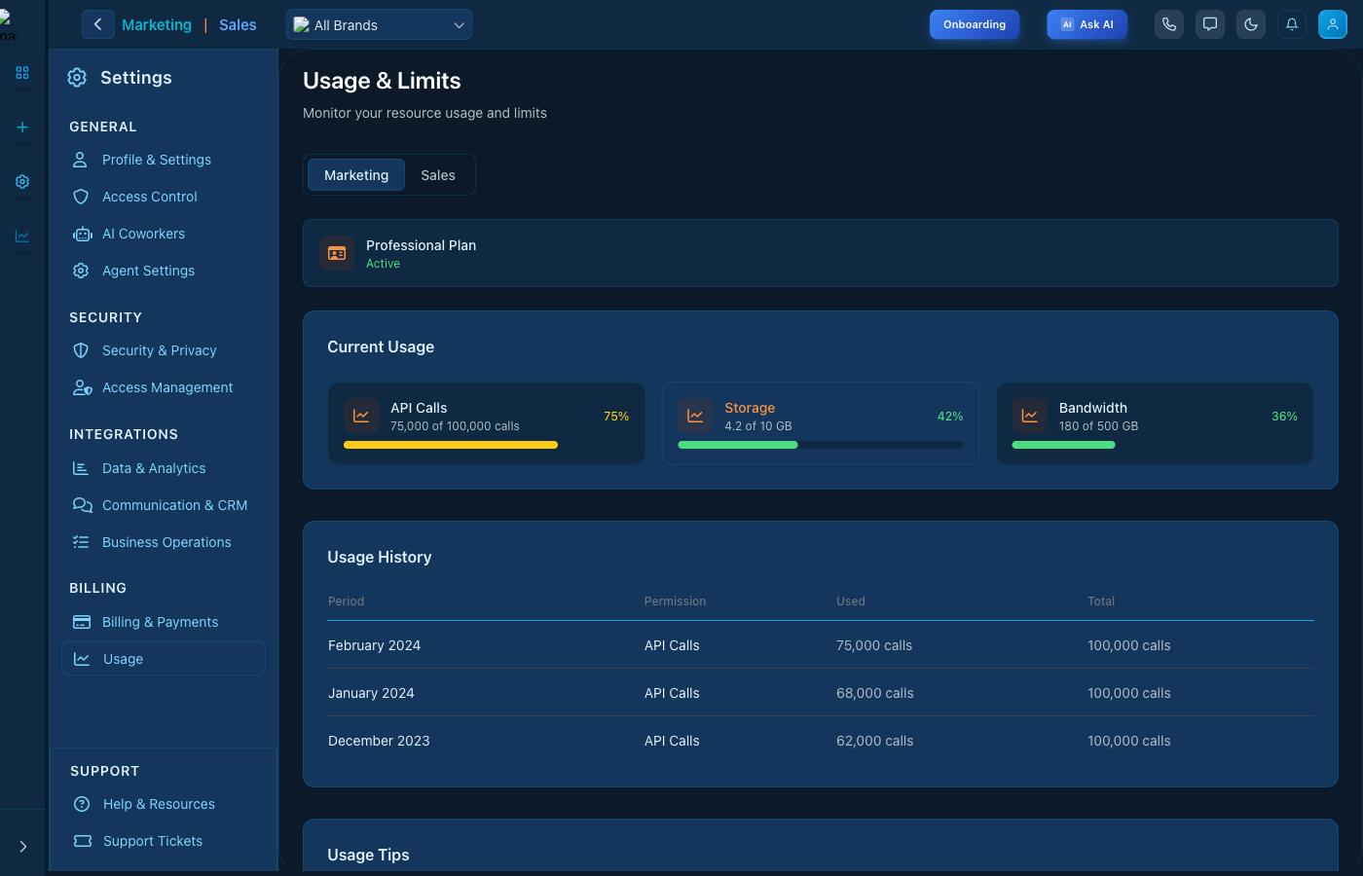This screenshot has width=1363, height=876.
Task: Click the Storage chart icon
Action: point(695,416)
